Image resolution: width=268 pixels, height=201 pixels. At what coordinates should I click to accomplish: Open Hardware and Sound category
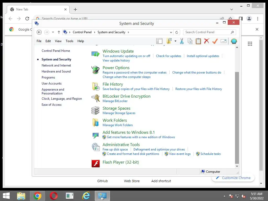56,71
